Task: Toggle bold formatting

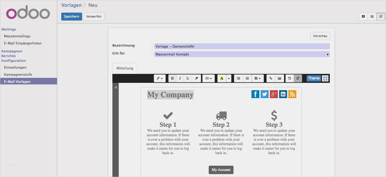Action: pyautogui.click(x=172, y=78)
